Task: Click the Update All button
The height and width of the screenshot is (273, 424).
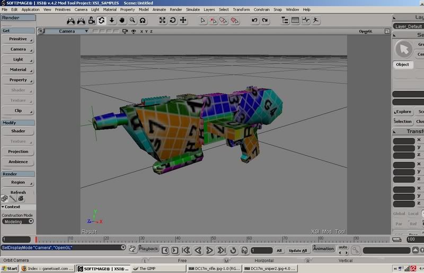Action: [x=298, y=251]
